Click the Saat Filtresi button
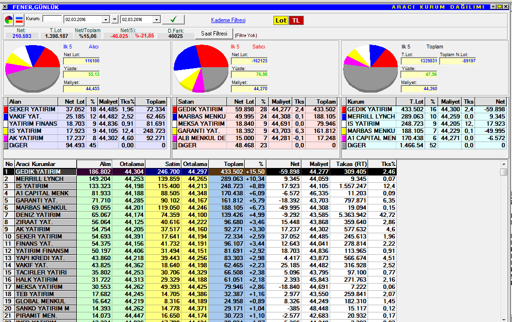 214,34
